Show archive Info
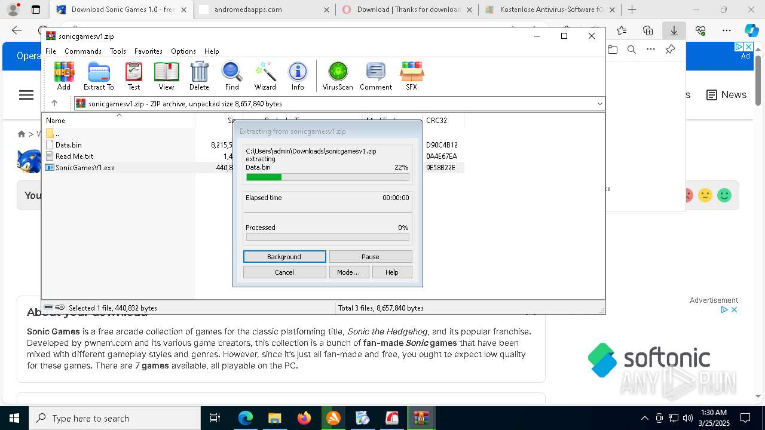This screenshot has height=430, width=765. 298,76
